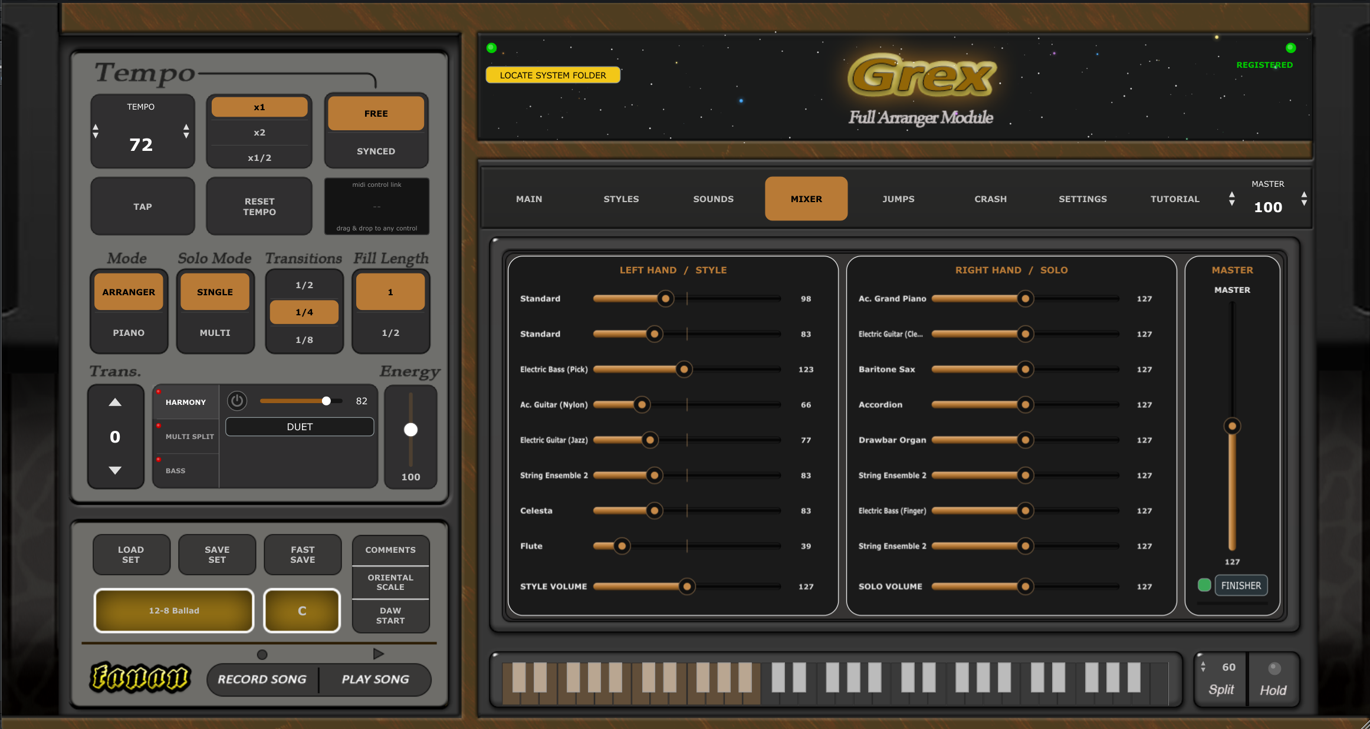This screenshot has height=729, width=1370.
Task: Toggle the harmony power icon
Action: 237,401
